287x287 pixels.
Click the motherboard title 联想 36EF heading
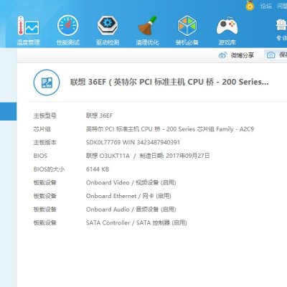point(169,82)
